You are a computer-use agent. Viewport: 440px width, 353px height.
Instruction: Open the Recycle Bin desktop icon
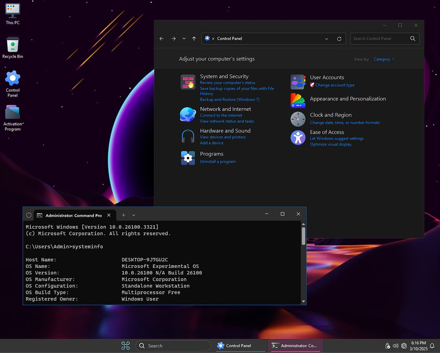(x=13, y=48)
